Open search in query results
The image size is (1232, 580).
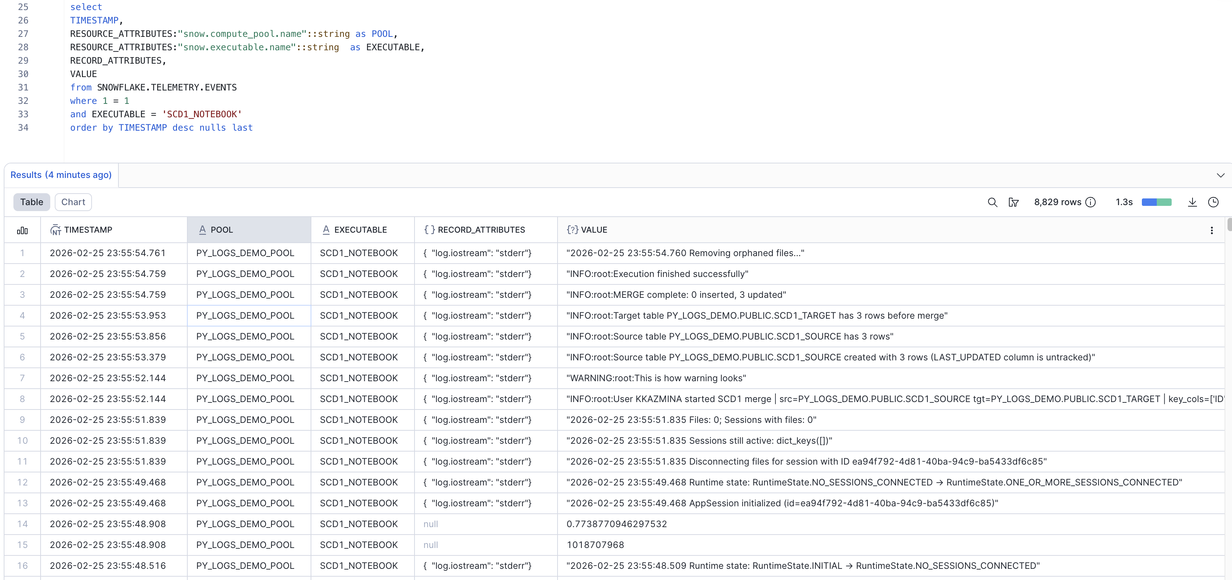pos(993,202)
